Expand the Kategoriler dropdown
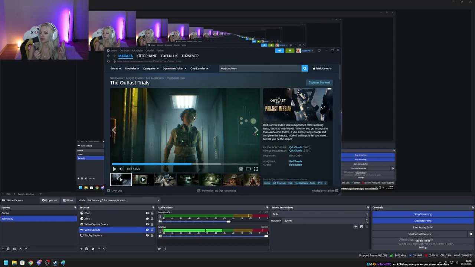 pos(151,69)
